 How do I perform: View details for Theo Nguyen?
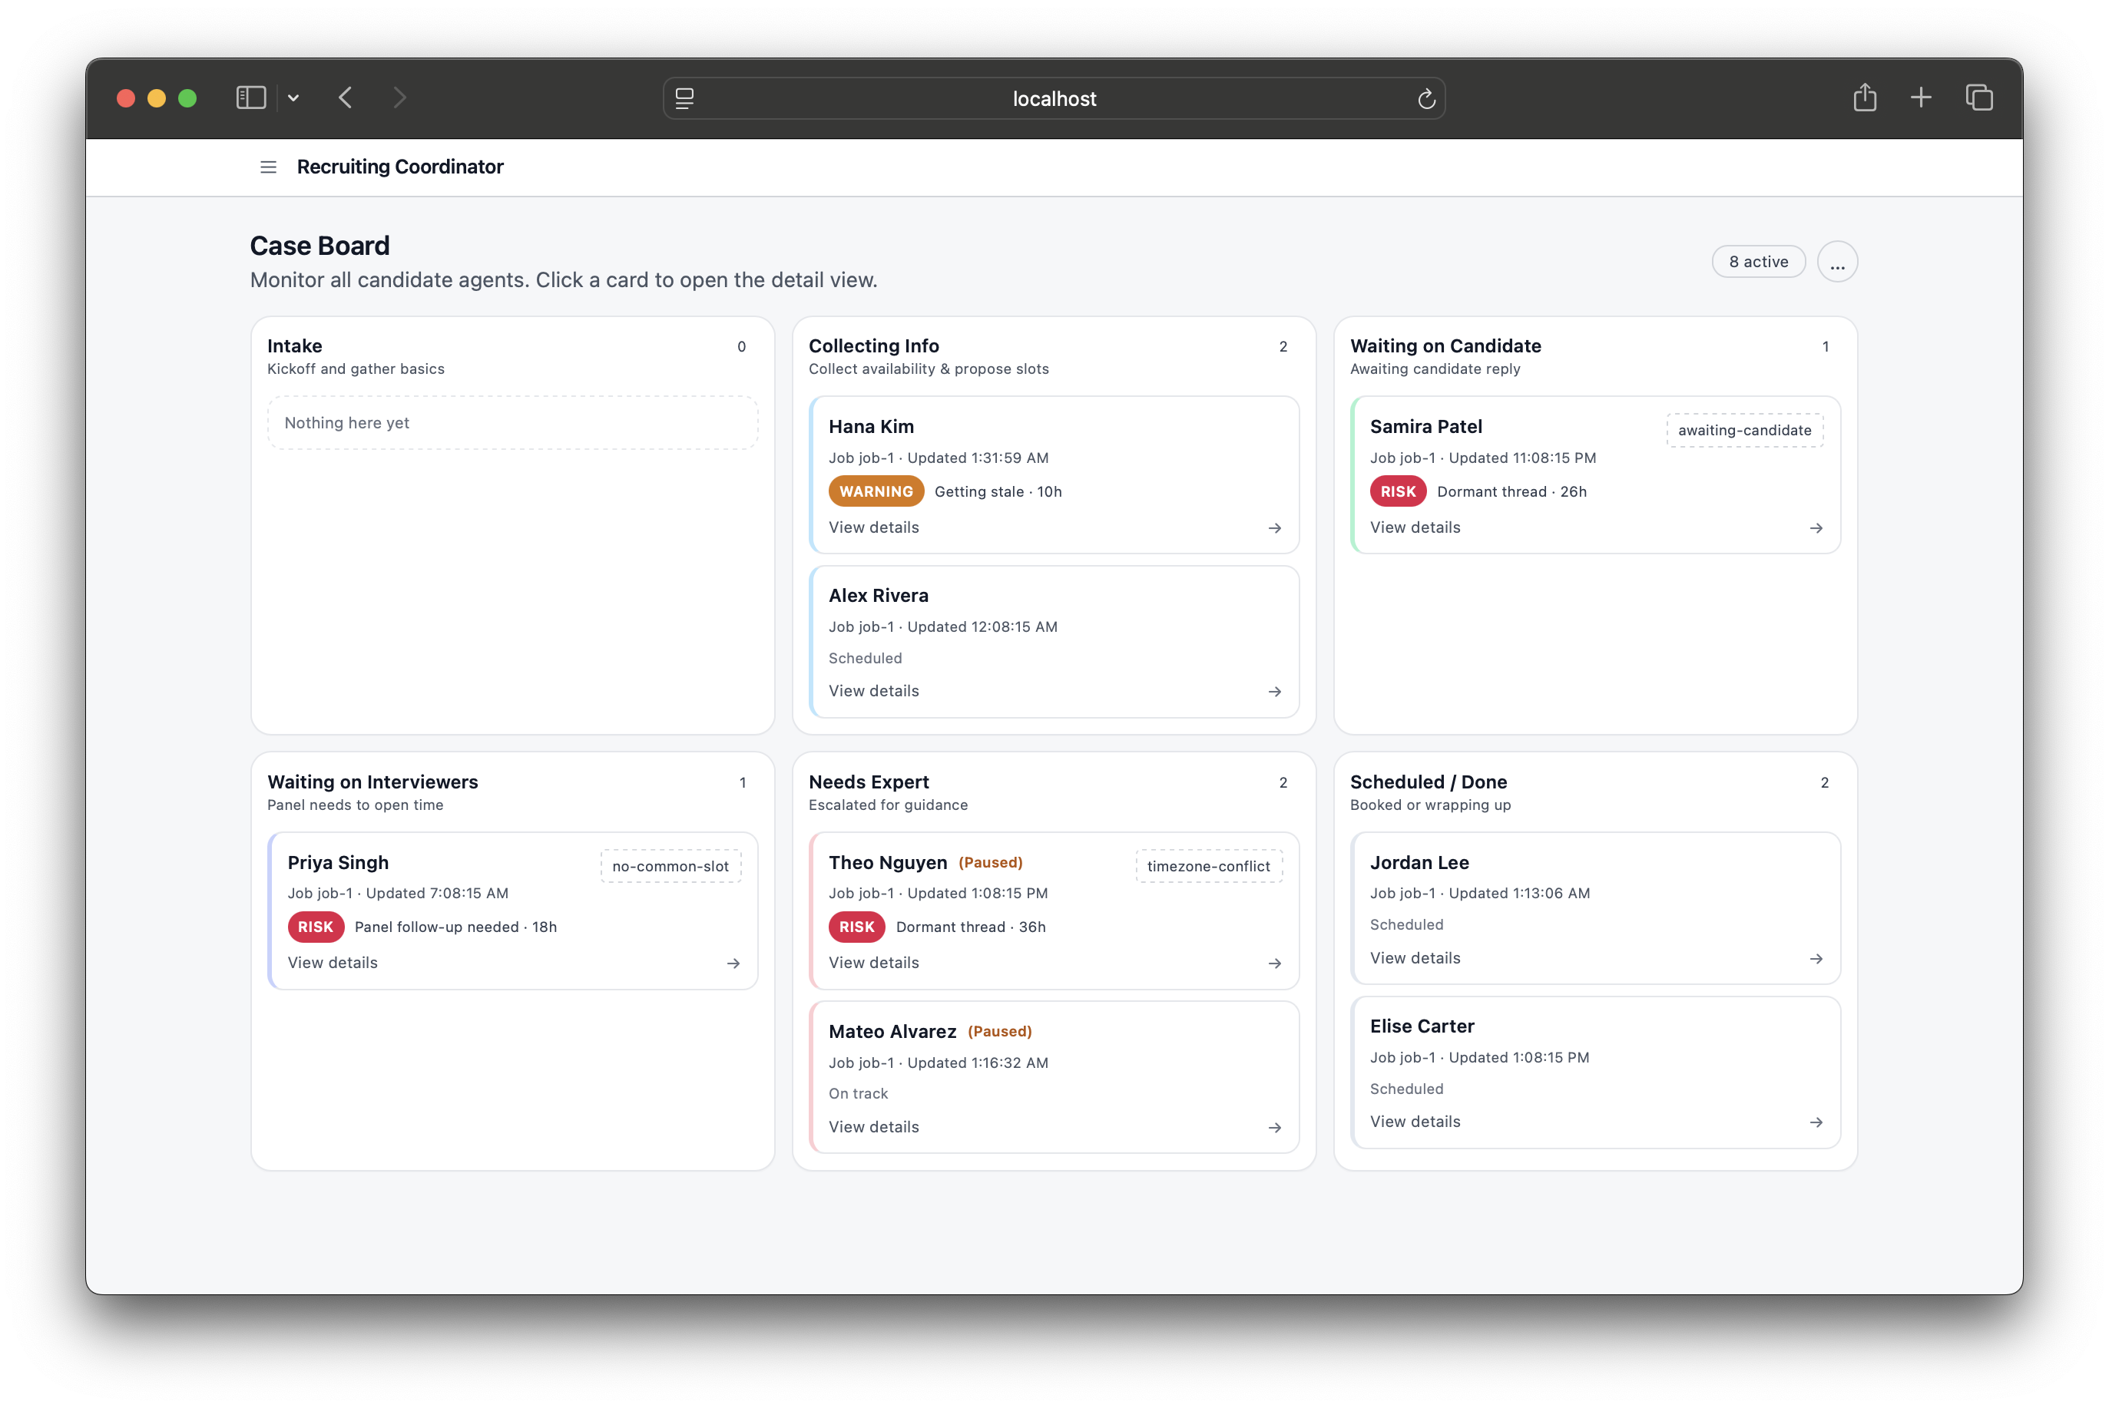(873, 962)
